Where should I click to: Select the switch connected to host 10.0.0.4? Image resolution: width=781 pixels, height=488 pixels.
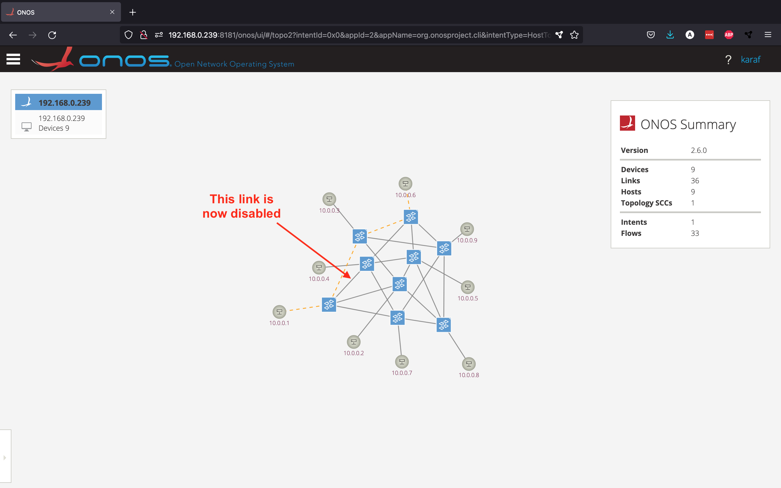(367, 264)
